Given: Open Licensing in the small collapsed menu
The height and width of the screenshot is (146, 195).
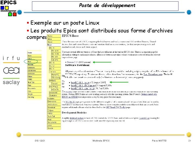Looking at the screenshot, I should click(x=34, y=97).
